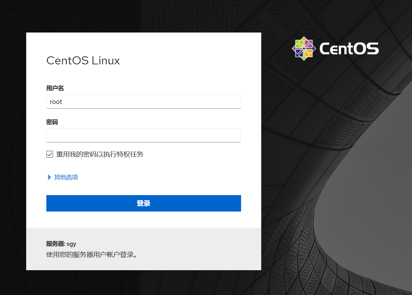Click the 使用您的服务器用户帐户登录 hint text
This screenshot has width=412, height=295.
[x=92, y=255]
